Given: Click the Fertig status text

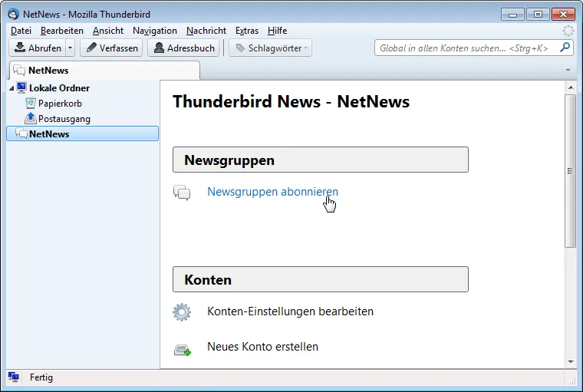Looking at the screenshot, I should pos(41,377).
